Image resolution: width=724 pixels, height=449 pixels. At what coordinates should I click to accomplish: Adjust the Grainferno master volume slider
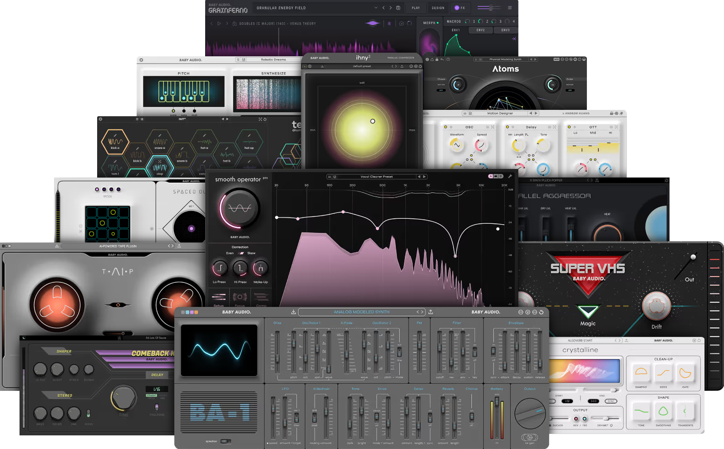click(x=488, y=8)
